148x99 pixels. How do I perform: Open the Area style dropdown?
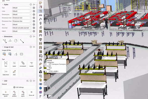(22, 24)
